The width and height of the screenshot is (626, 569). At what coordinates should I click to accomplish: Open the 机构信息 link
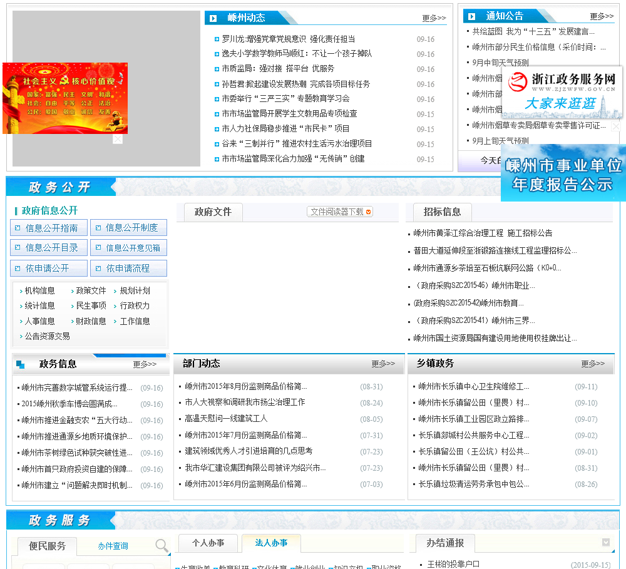[x=39, y=290]
